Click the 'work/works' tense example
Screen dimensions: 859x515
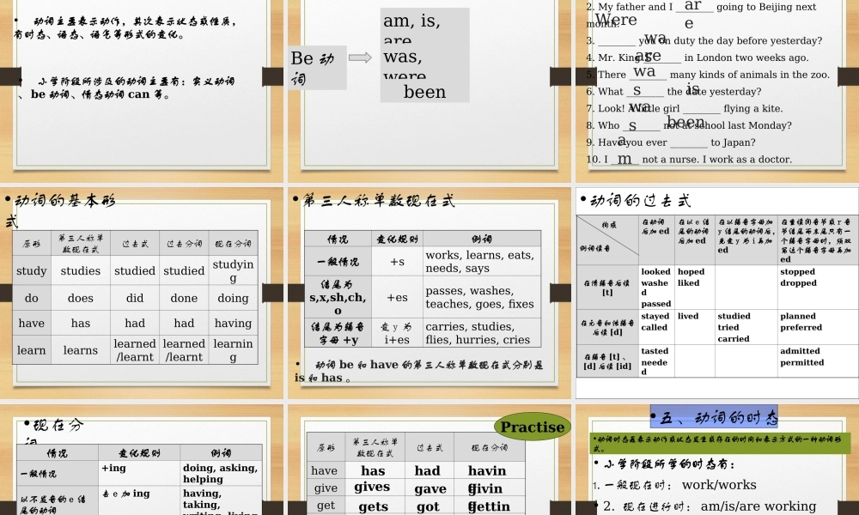click(x=719, y=484)
